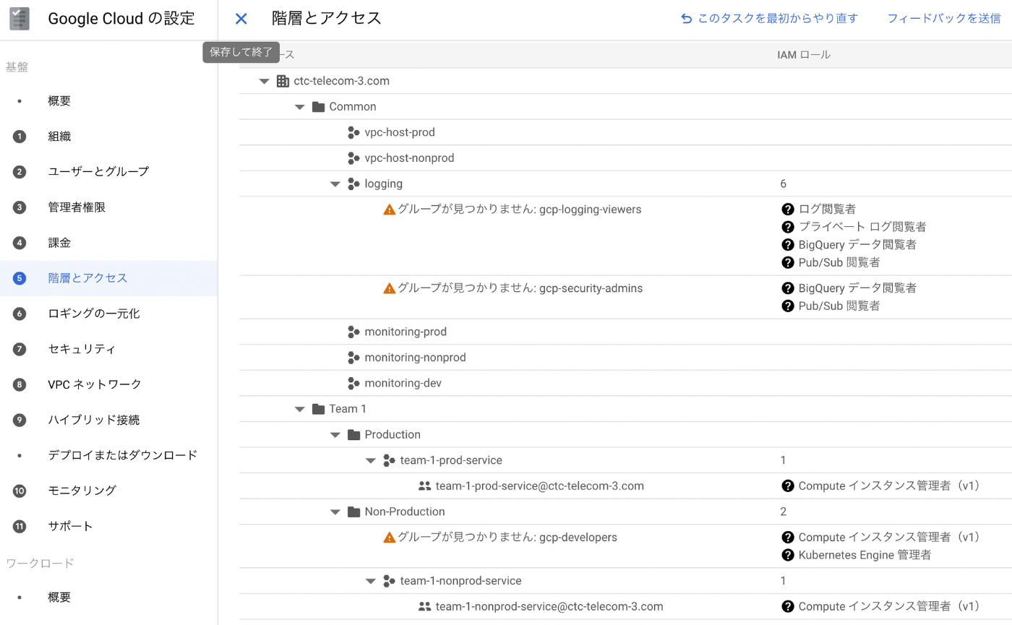Viewport: 1012px width, 625px height.
Task: Collapse the Team 1 folder
Action: [299, 410]
